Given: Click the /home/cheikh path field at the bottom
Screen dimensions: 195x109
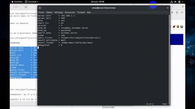Looking at the screenshot, I should (127, 107).
